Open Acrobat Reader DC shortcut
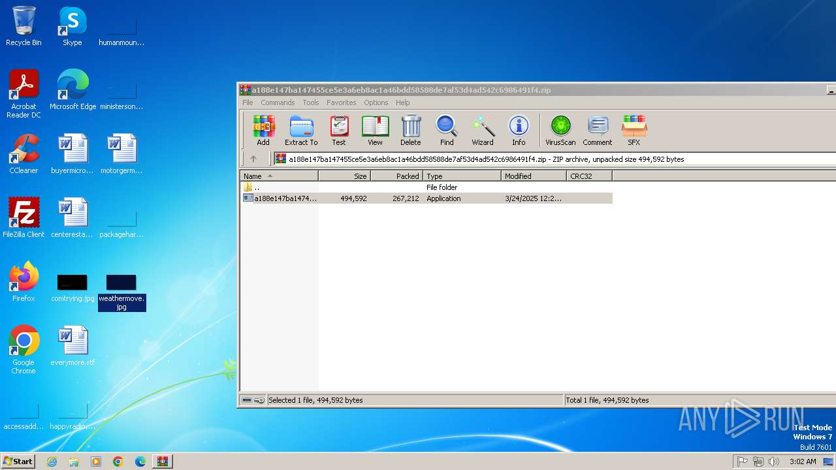This screenshot has width=836, height=470. point(24,94)
